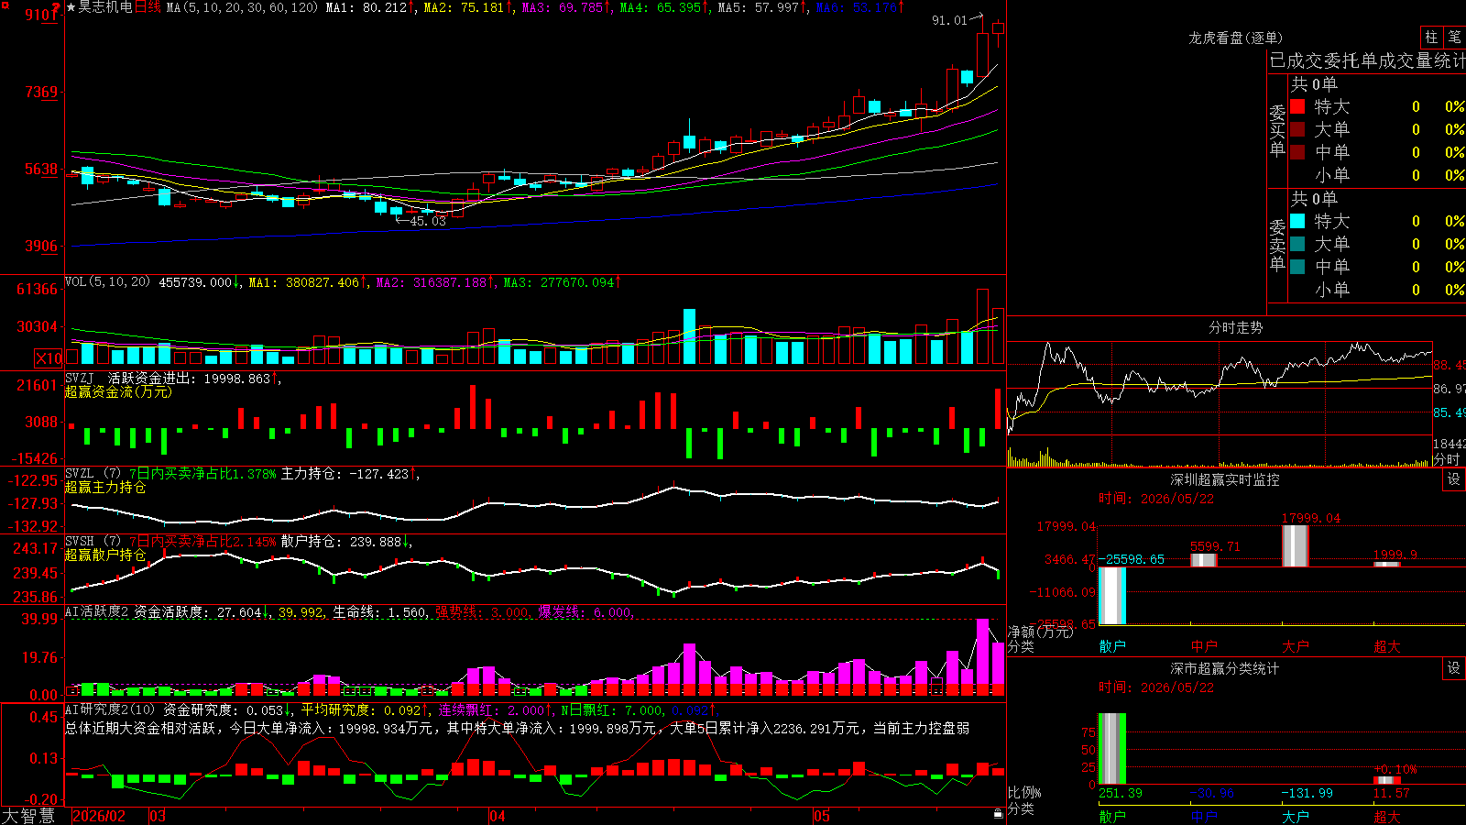The height and width of the screenshot is (825, 1466).
Task: Select 大户 category in 深市超赢分类统计 chart
Action: pos(1296,816)
